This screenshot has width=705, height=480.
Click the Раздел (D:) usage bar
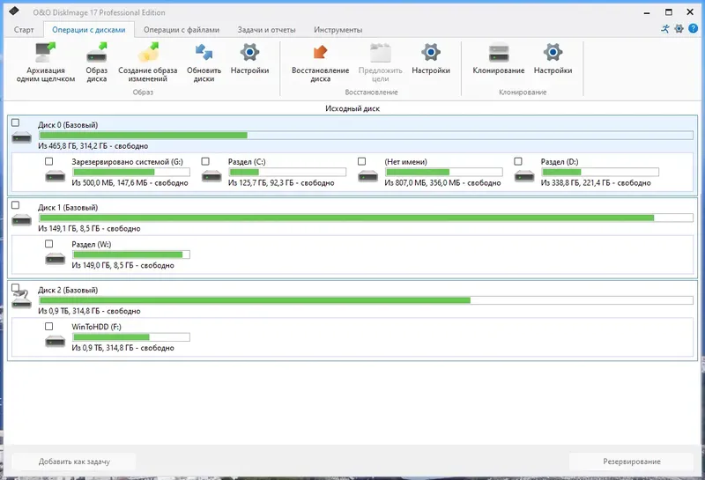[600, 172]
